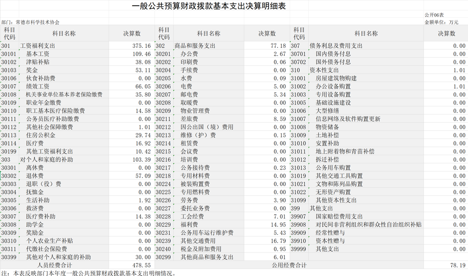Click 其他对个人和家庭的补助 value 30.00
This screenshot has height=276, width=468.
(x=143, y=257)
